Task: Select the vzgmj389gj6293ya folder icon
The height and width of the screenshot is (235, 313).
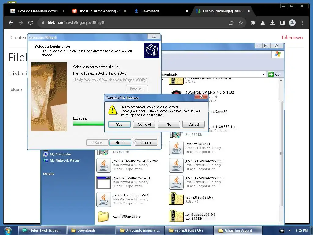Action: 103,217
